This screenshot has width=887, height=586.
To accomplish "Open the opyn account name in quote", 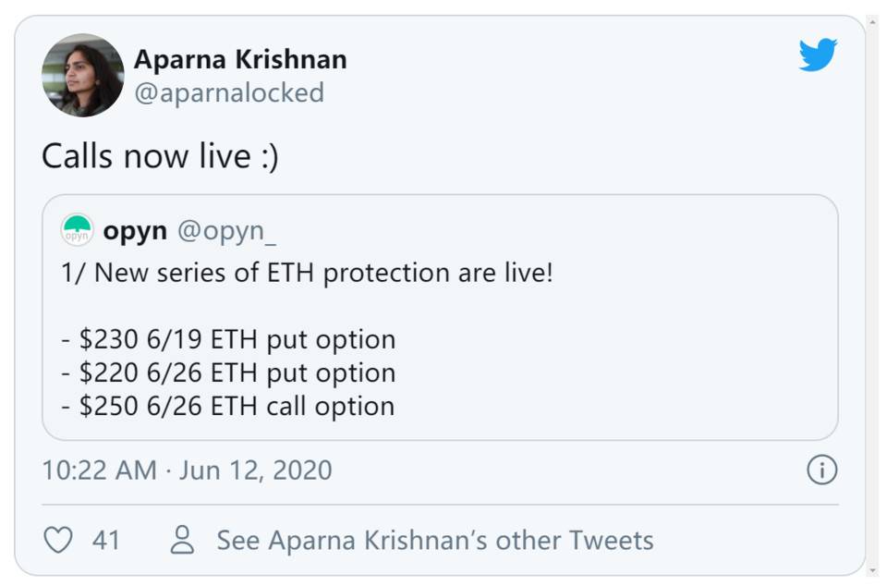I will point(135,231).
